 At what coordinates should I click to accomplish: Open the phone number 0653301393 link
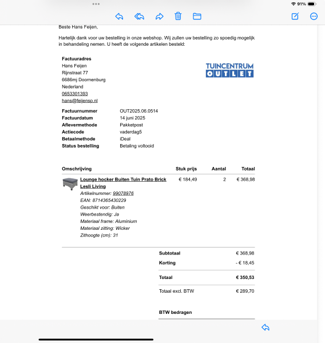click(x=75, y=94)
